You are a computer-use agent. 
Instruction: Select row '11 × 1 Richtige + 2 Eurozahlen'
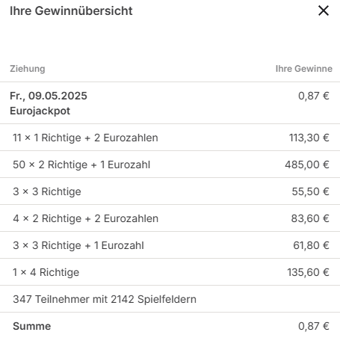coord(170,138)
